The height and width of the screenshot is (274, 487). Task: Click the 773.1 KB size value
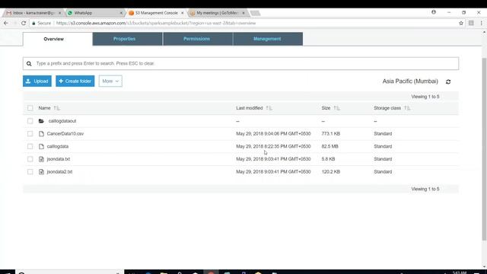pos(331,134)
